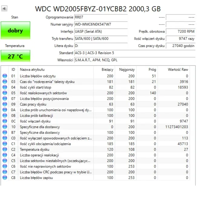
Task: Click the green 'dobry' health status button
Action: coord(15,30)
